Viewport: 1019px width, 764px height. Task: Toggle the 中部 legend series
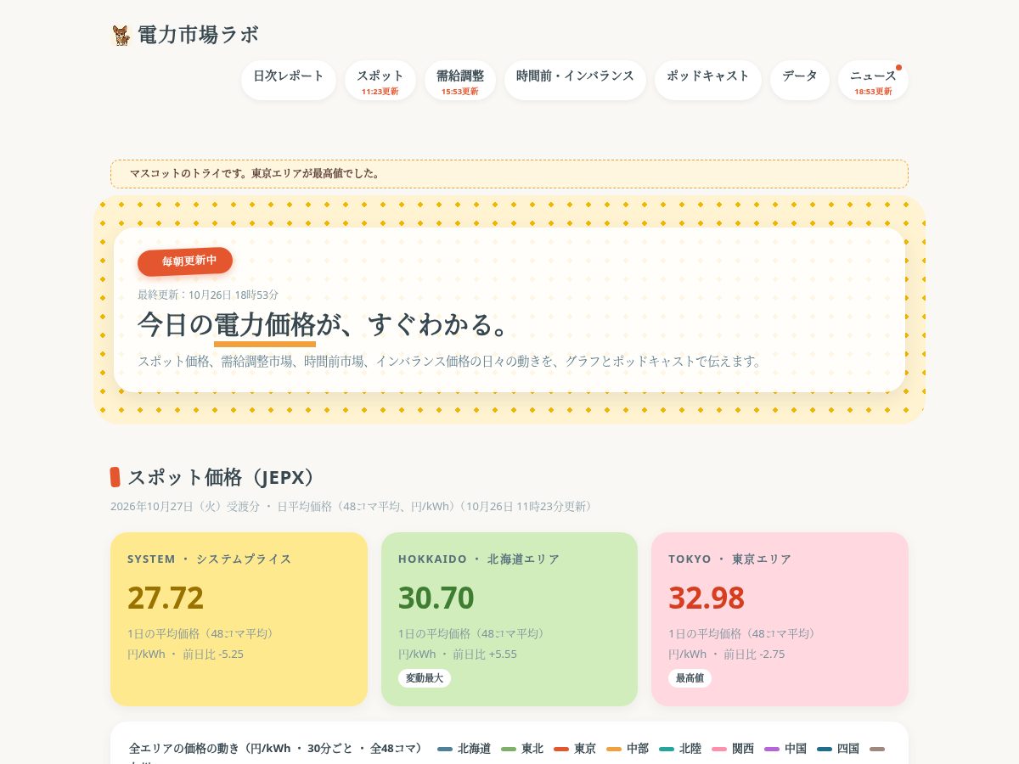coord(628,749)
